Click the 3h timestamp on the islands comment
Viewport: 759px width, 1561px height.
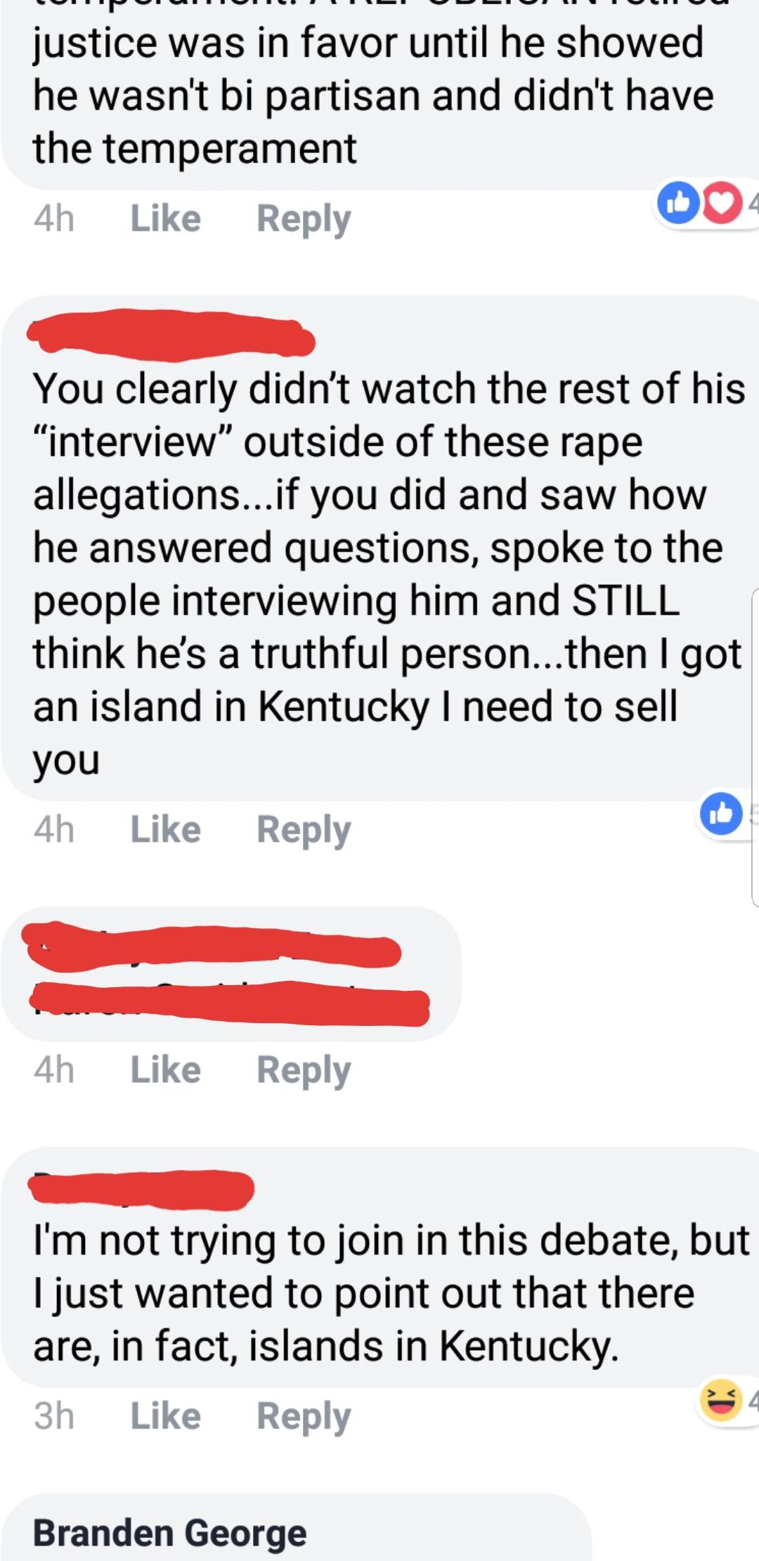[53, 1415]
